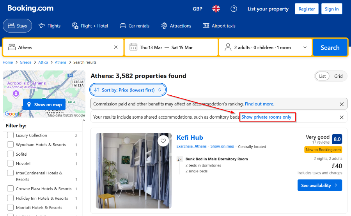Check the Sofitel filter

10,154
